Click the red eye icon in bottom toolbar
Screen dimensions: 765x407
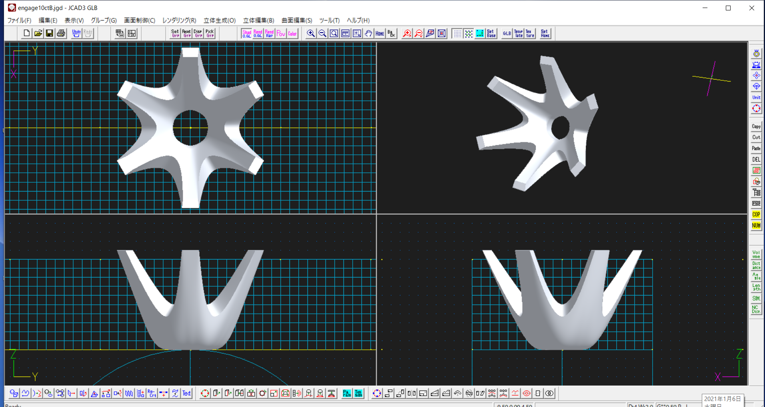[527, 393]
